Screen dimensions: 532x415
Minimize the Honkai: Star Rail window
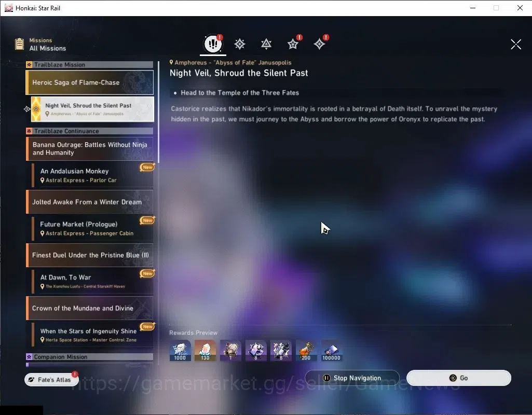coord(473,8)
